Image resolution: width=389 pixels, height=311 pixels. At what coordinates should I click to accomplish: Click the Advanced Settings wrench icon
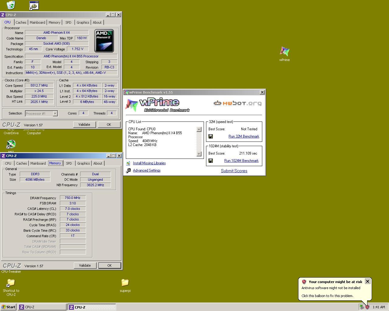pos(128,171)
